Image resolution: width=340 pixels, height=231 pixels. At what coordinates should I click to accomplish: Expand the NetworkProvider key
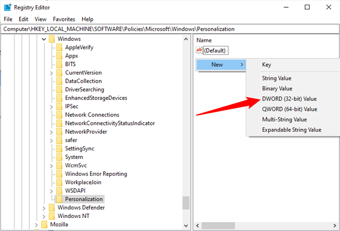coord(51,132)
